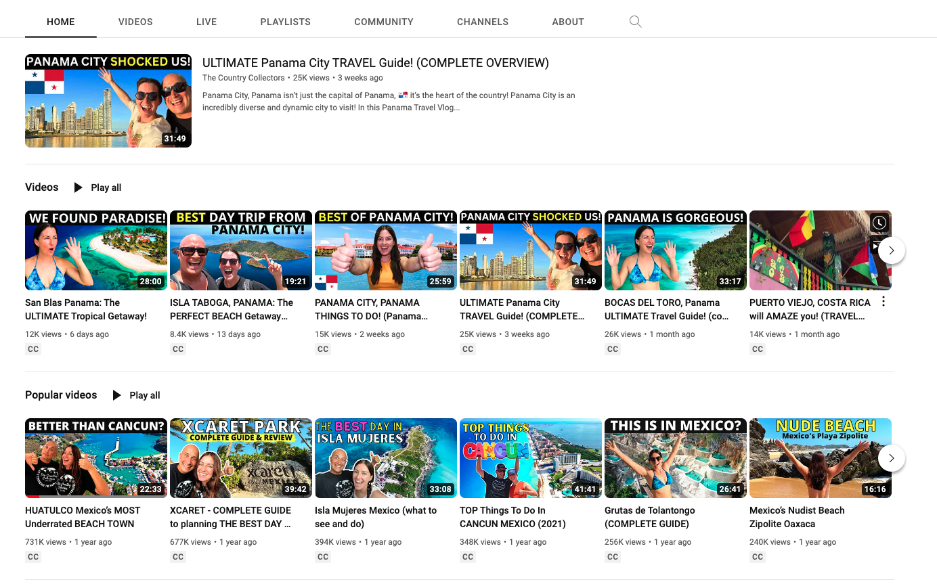Click the Videos section heading

pos(42,187)
